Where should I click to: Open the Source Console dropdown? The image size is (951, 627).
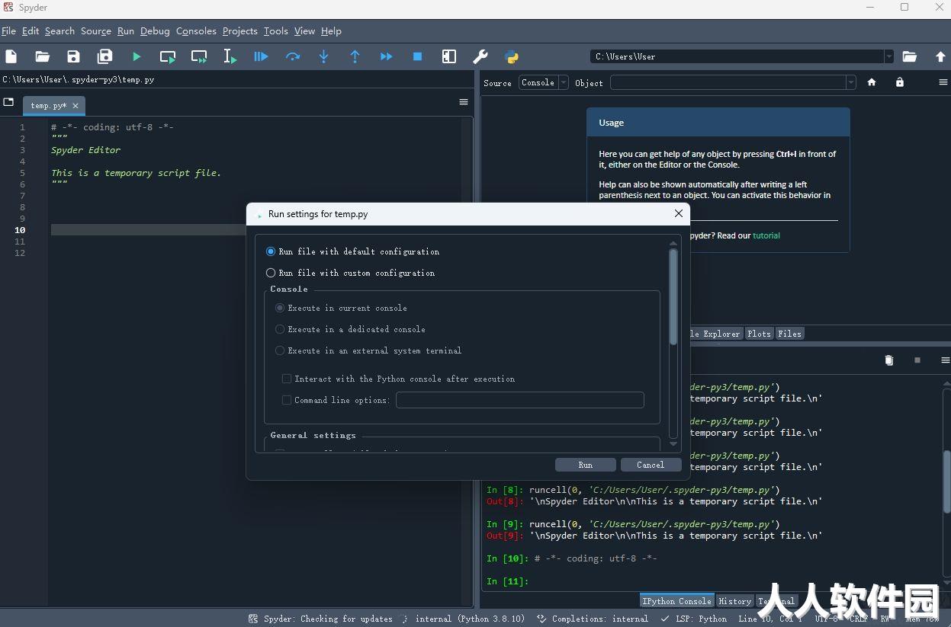pyautogui.click(x=544, y=82)
